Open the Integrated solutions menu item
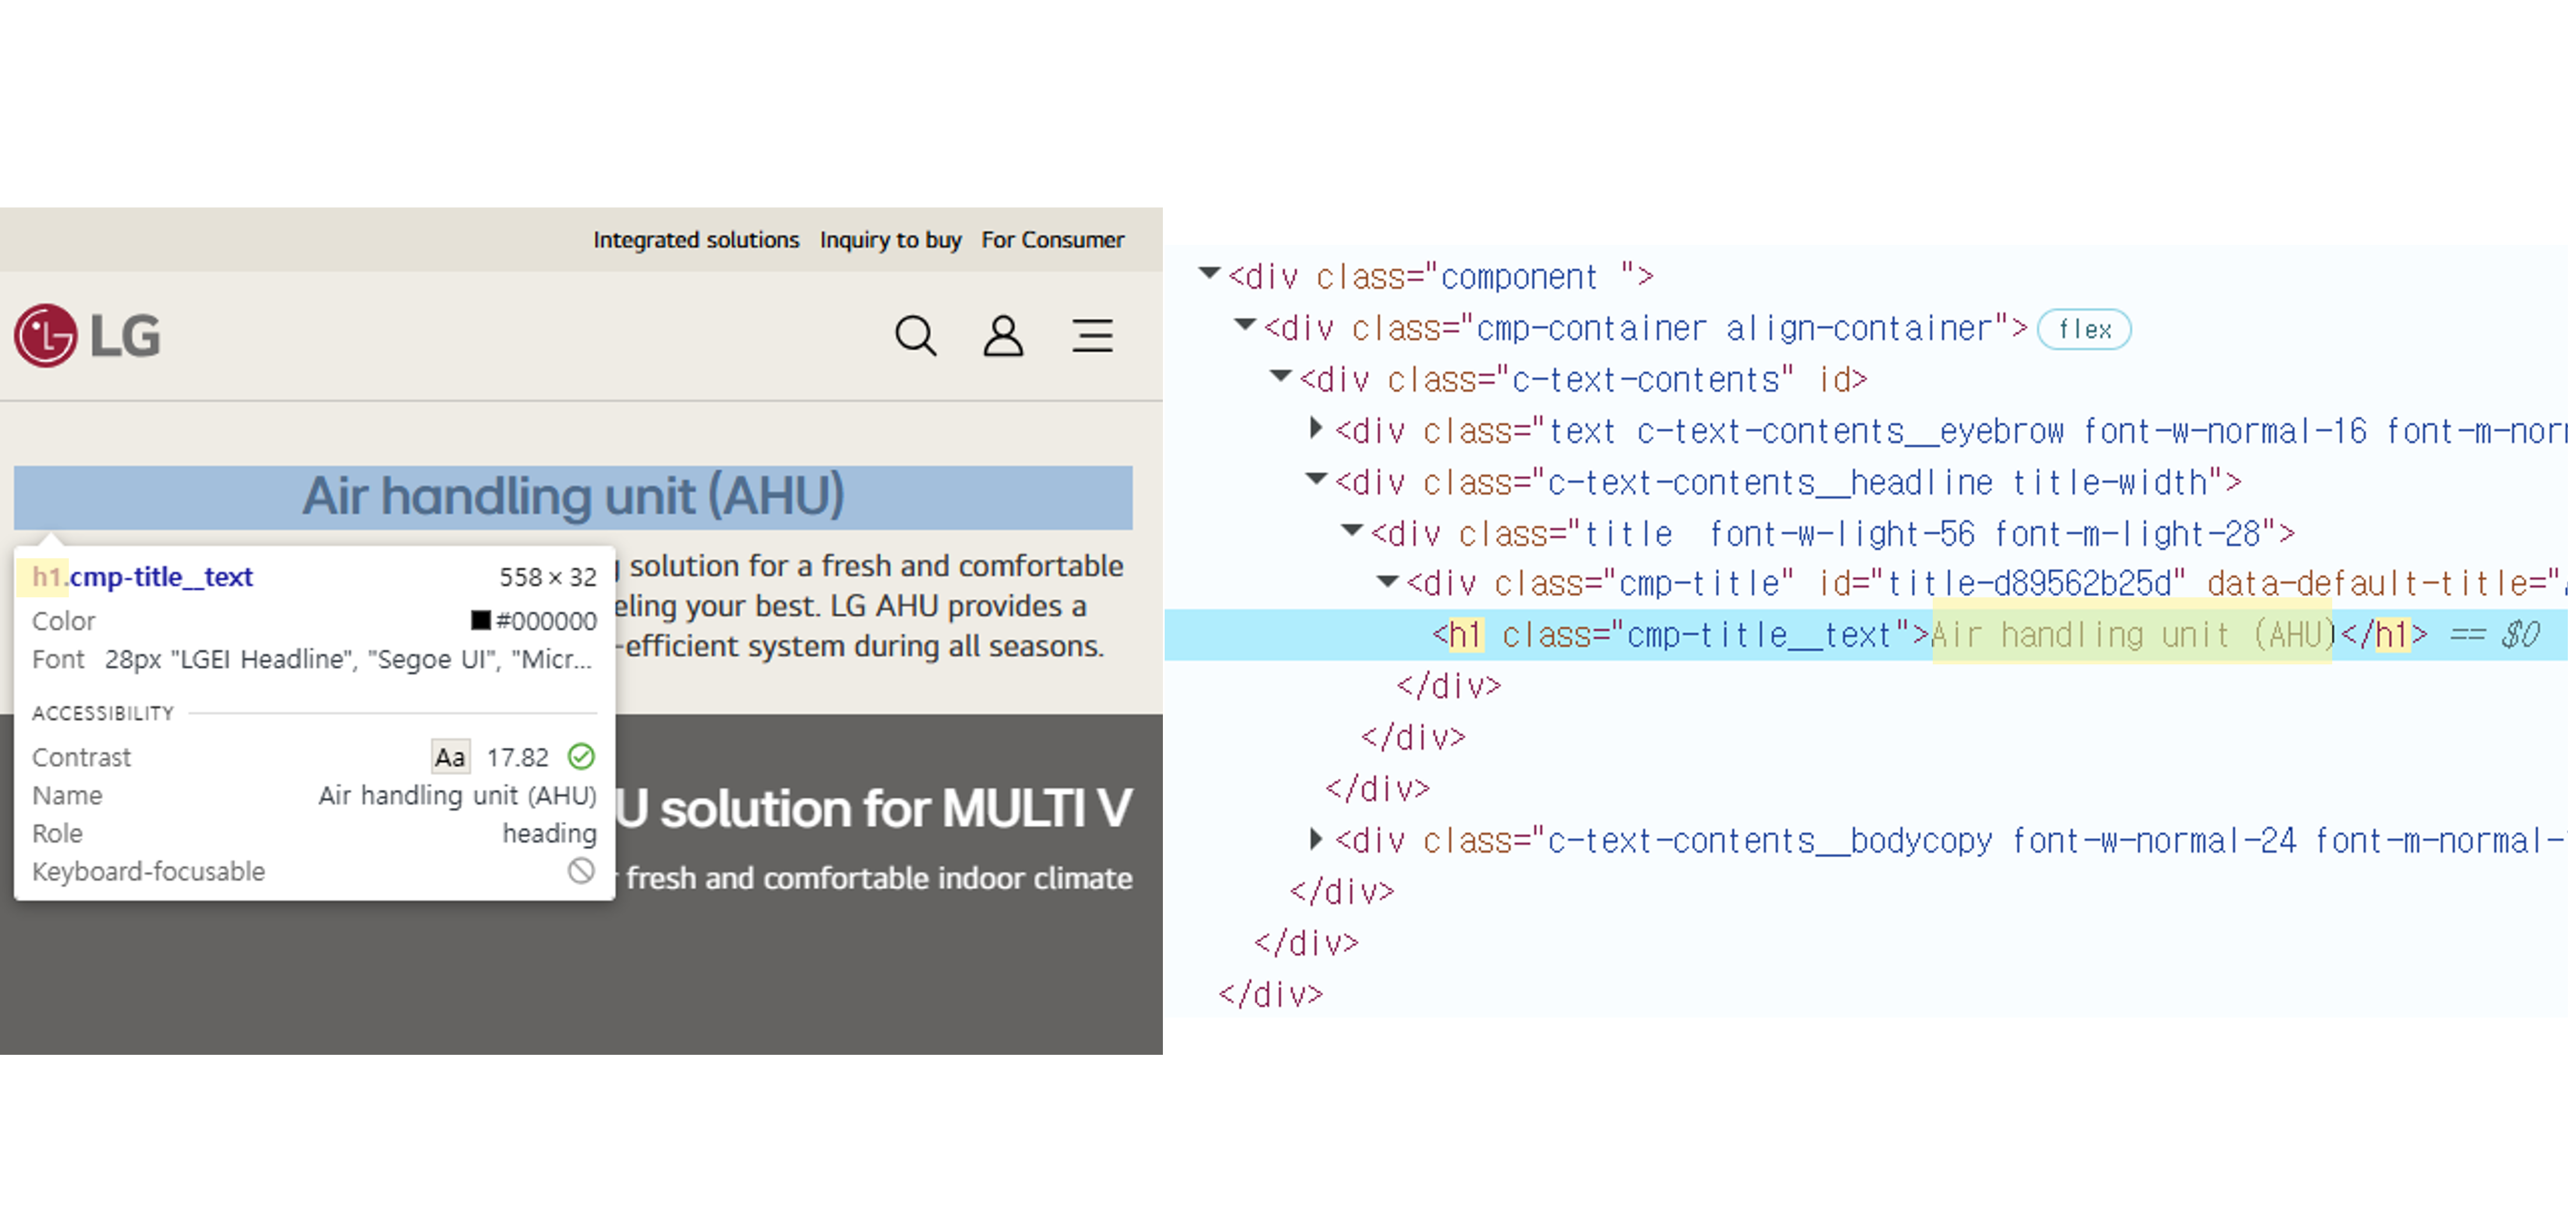Image resolution: width=2576 pixels, height=1211 pixels. click(696, 240)
